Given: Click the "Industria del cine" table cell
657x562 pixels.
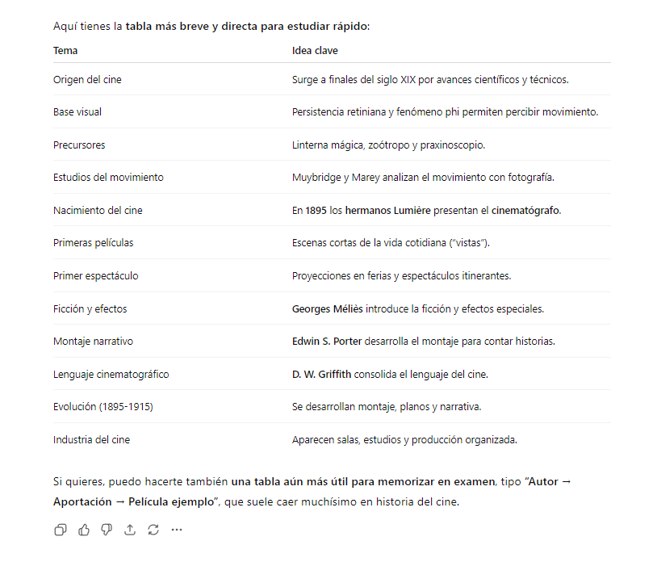Looking at the screenshot, I should coord(91,440).
